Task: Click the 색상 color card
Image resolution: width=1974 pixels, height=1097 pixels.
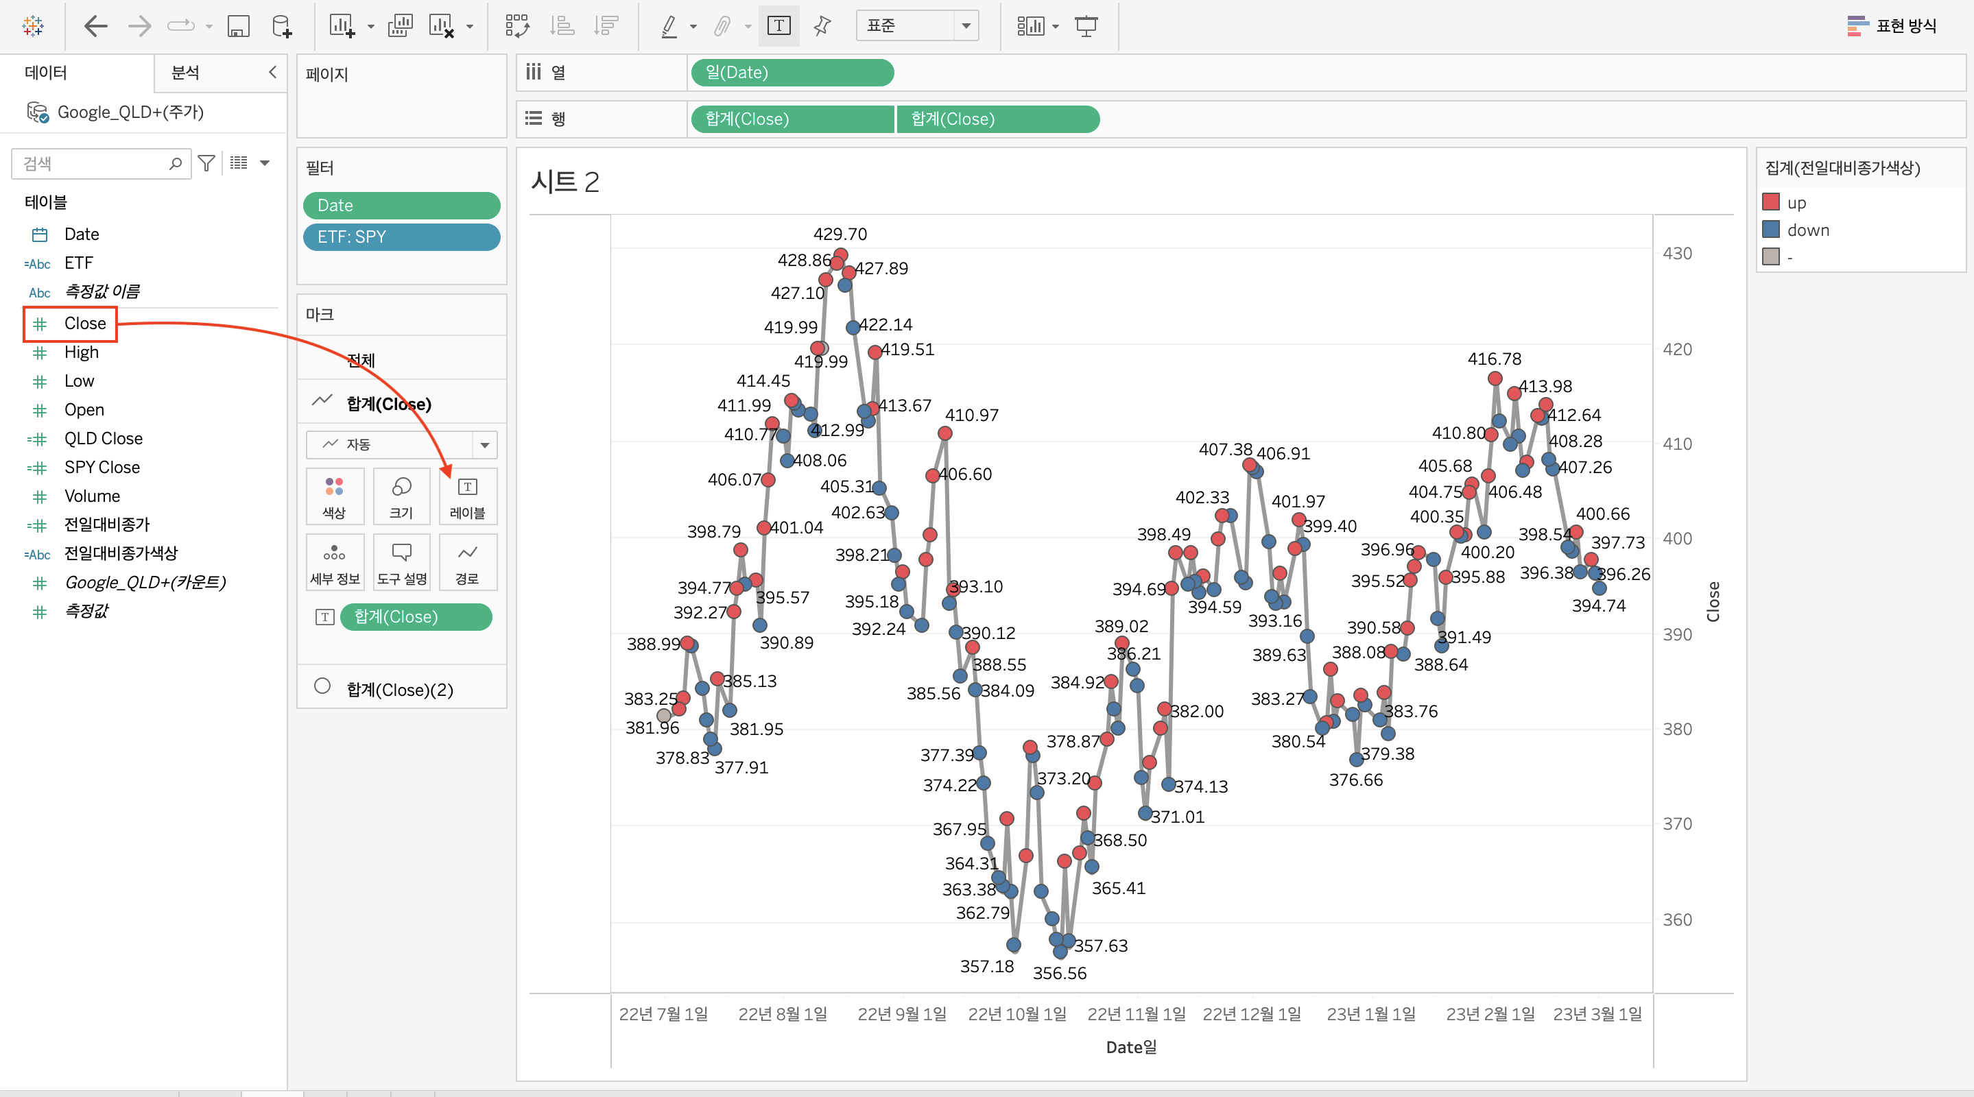Action: [334, 496]
